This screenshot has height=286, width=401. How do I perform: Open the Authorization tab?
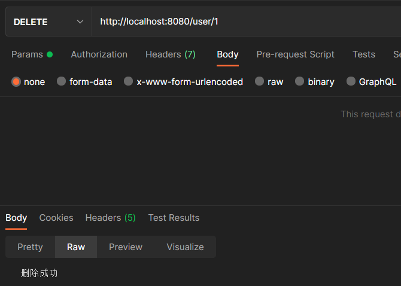click(x=99, y=54)
